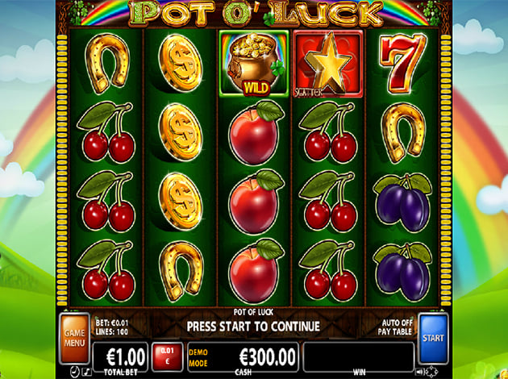Screen dimensions: 508x379
Task: Click the €1.00 Total Bet display
Action: click(120, 357)
